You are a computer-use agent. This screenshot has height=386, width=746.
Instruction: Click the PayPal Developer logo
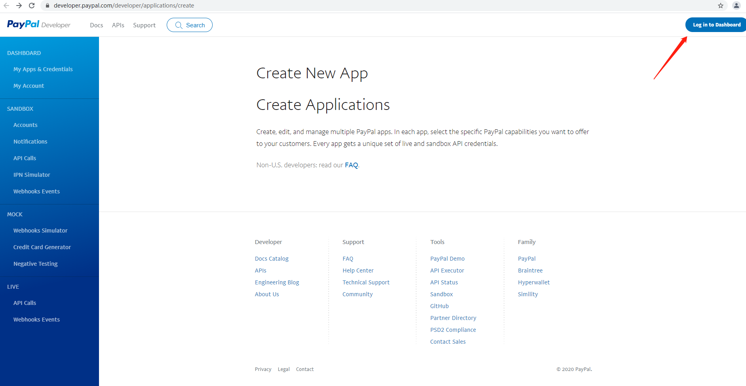click(39, 25)
